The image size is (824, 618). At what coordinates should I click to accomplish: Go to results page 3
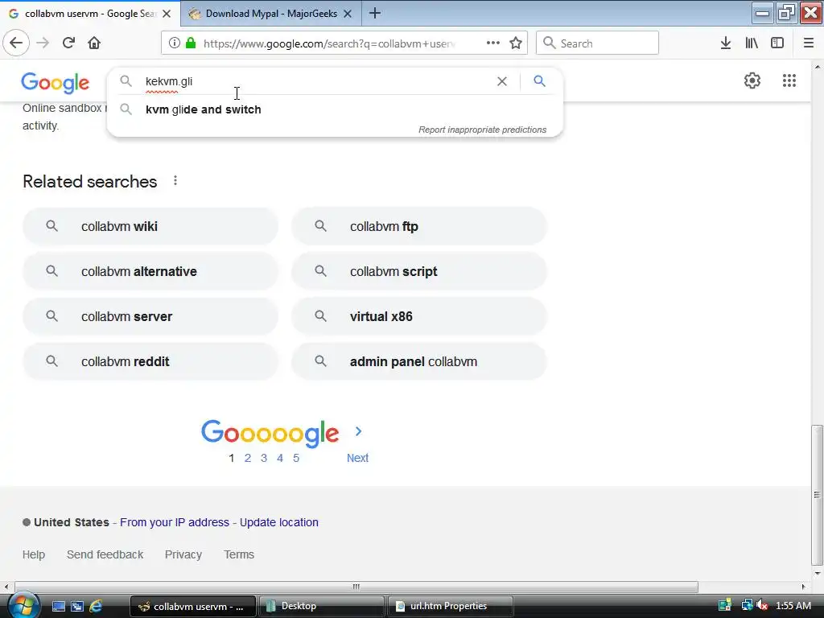[264, 458]
